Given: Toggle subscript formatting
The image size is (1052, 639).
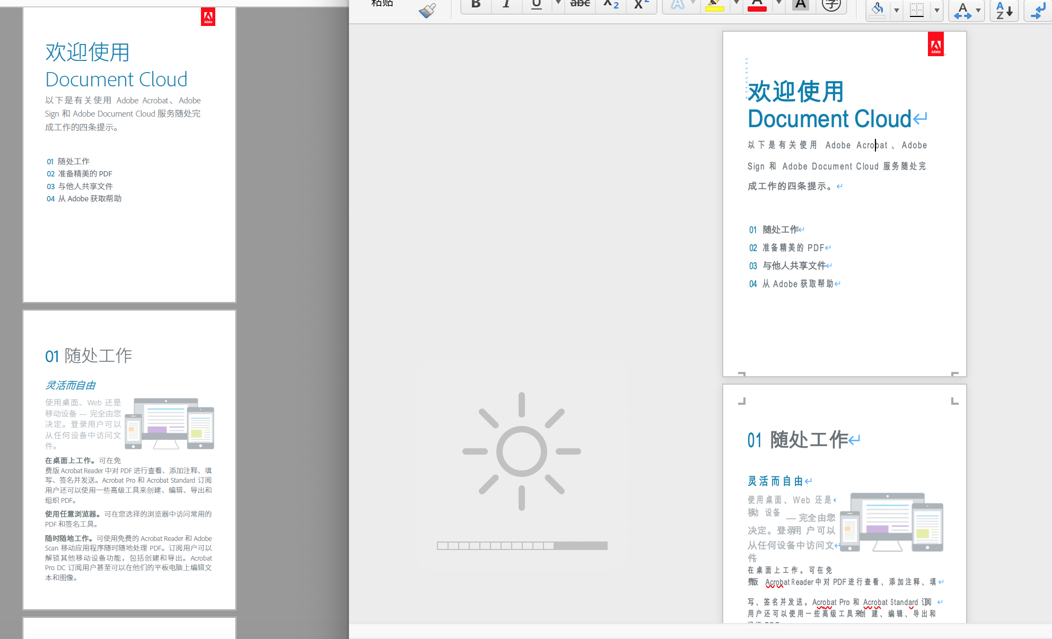Looking at the screenshot, I should tap(611, 5).
